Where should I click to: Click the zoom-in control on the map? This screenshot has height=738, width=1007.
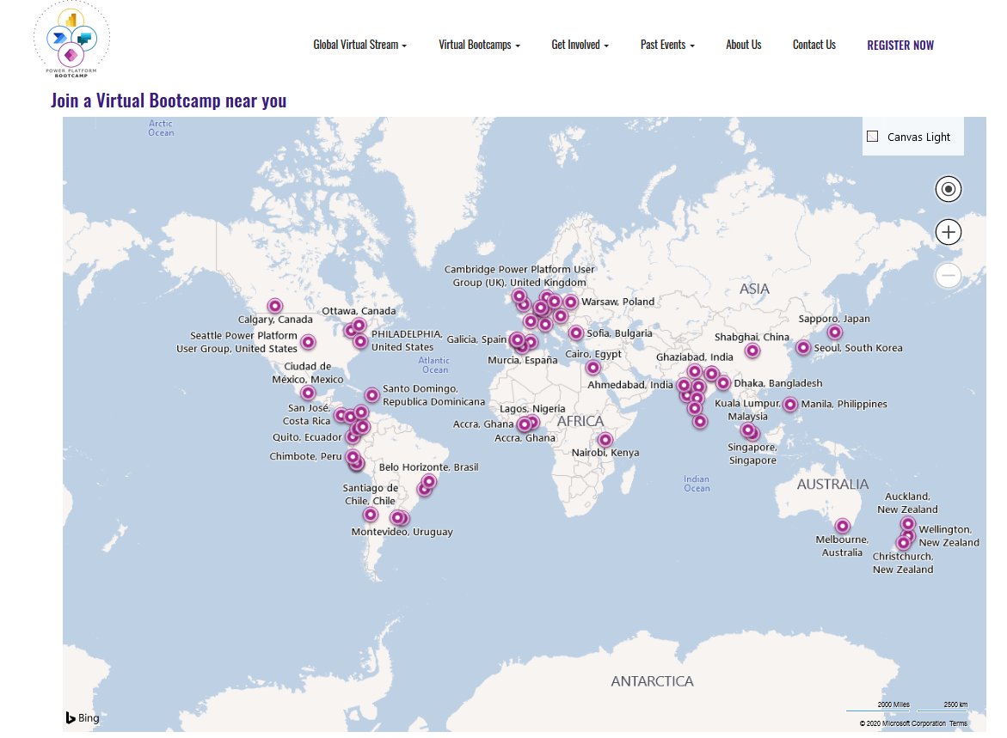948,231
